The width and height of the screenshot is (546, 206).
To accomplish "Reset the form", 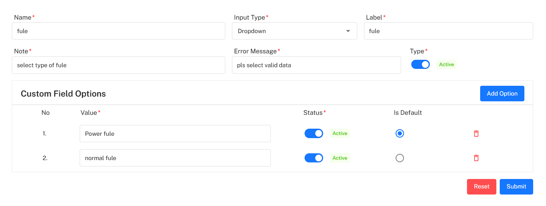I will tap(482, 186).
